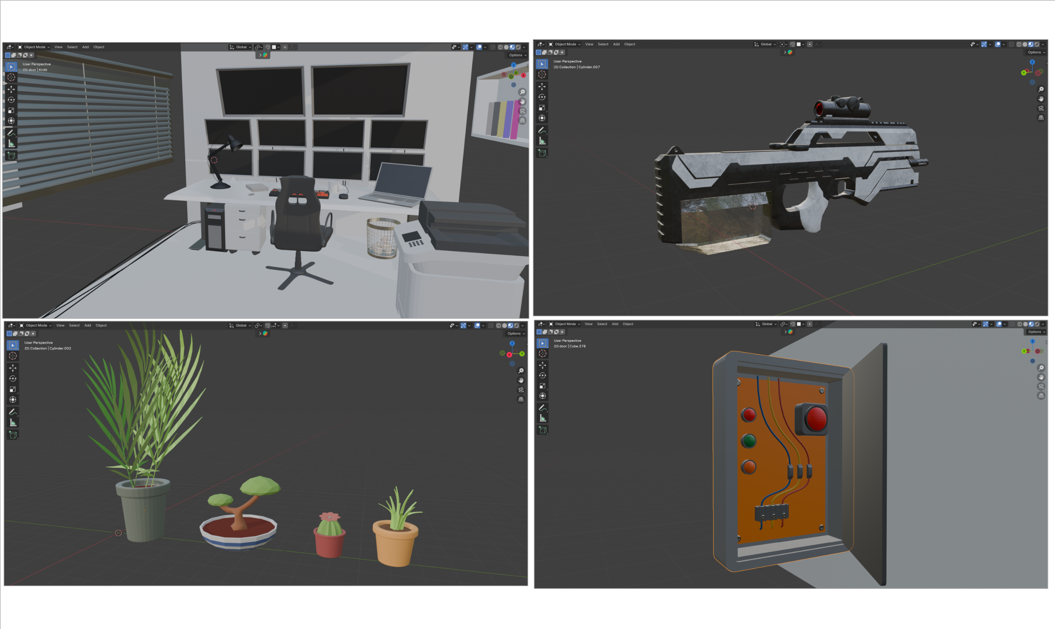Click the Add Cube tool in the plants viewport

(x=13, y=435)
